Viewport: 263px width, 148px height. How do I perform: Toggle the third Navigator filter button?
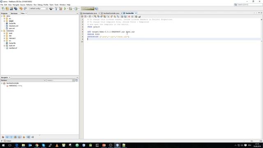11,137
